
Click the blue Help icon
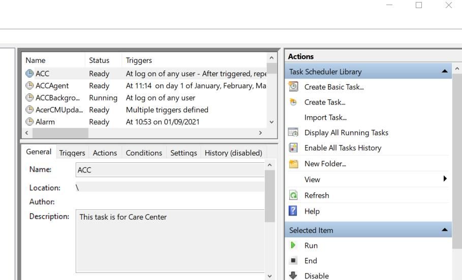(x=293, y=211)
